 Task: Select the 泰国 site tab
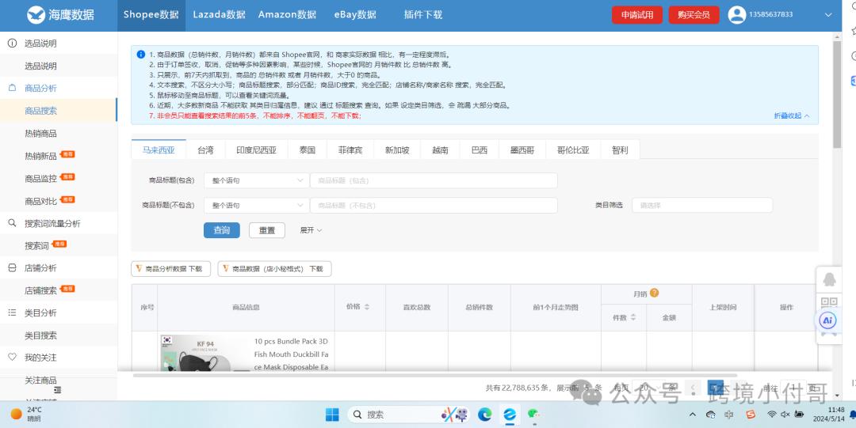[308, 150]
